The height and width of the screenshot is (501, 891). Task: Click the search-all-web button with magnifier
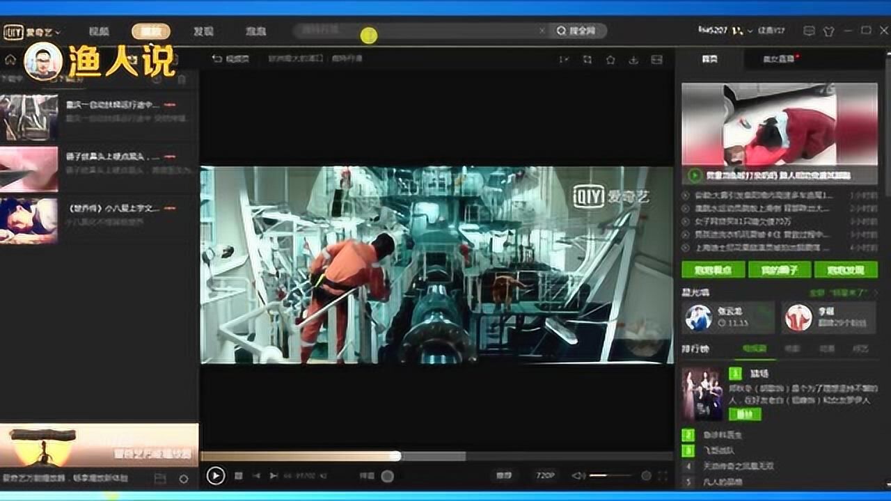tap(577, 31)
